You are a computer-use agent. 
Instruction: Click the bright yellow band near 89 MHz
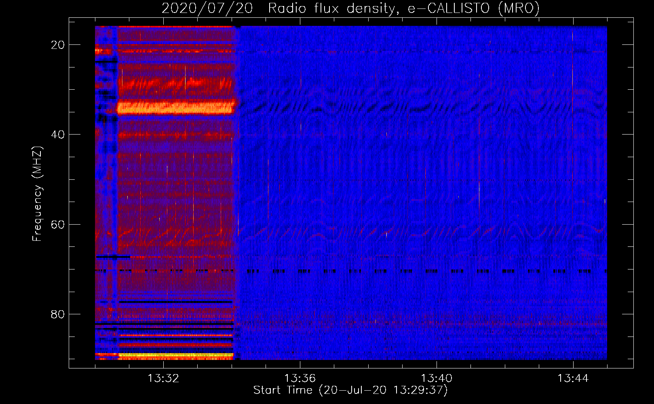[176, 356]
